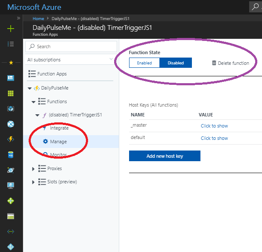Open Load balancers green diamond icon

(11, 201)
